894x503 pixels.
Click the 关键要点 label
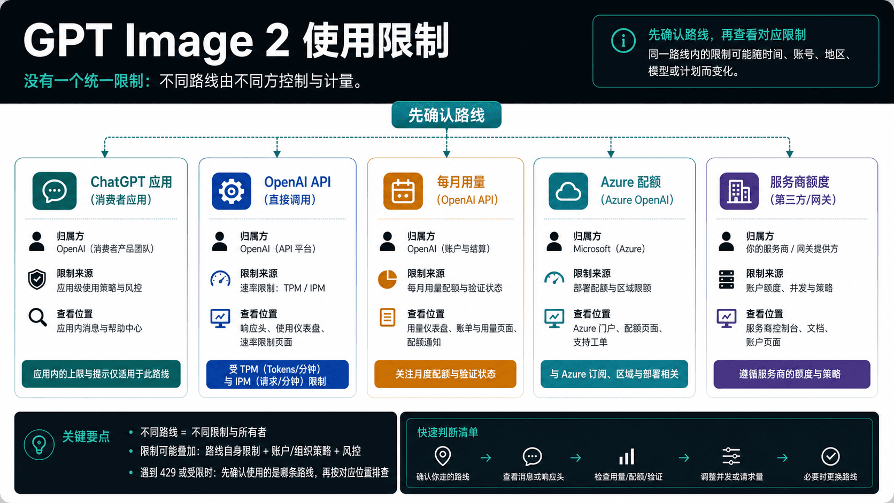coord(86,437)
